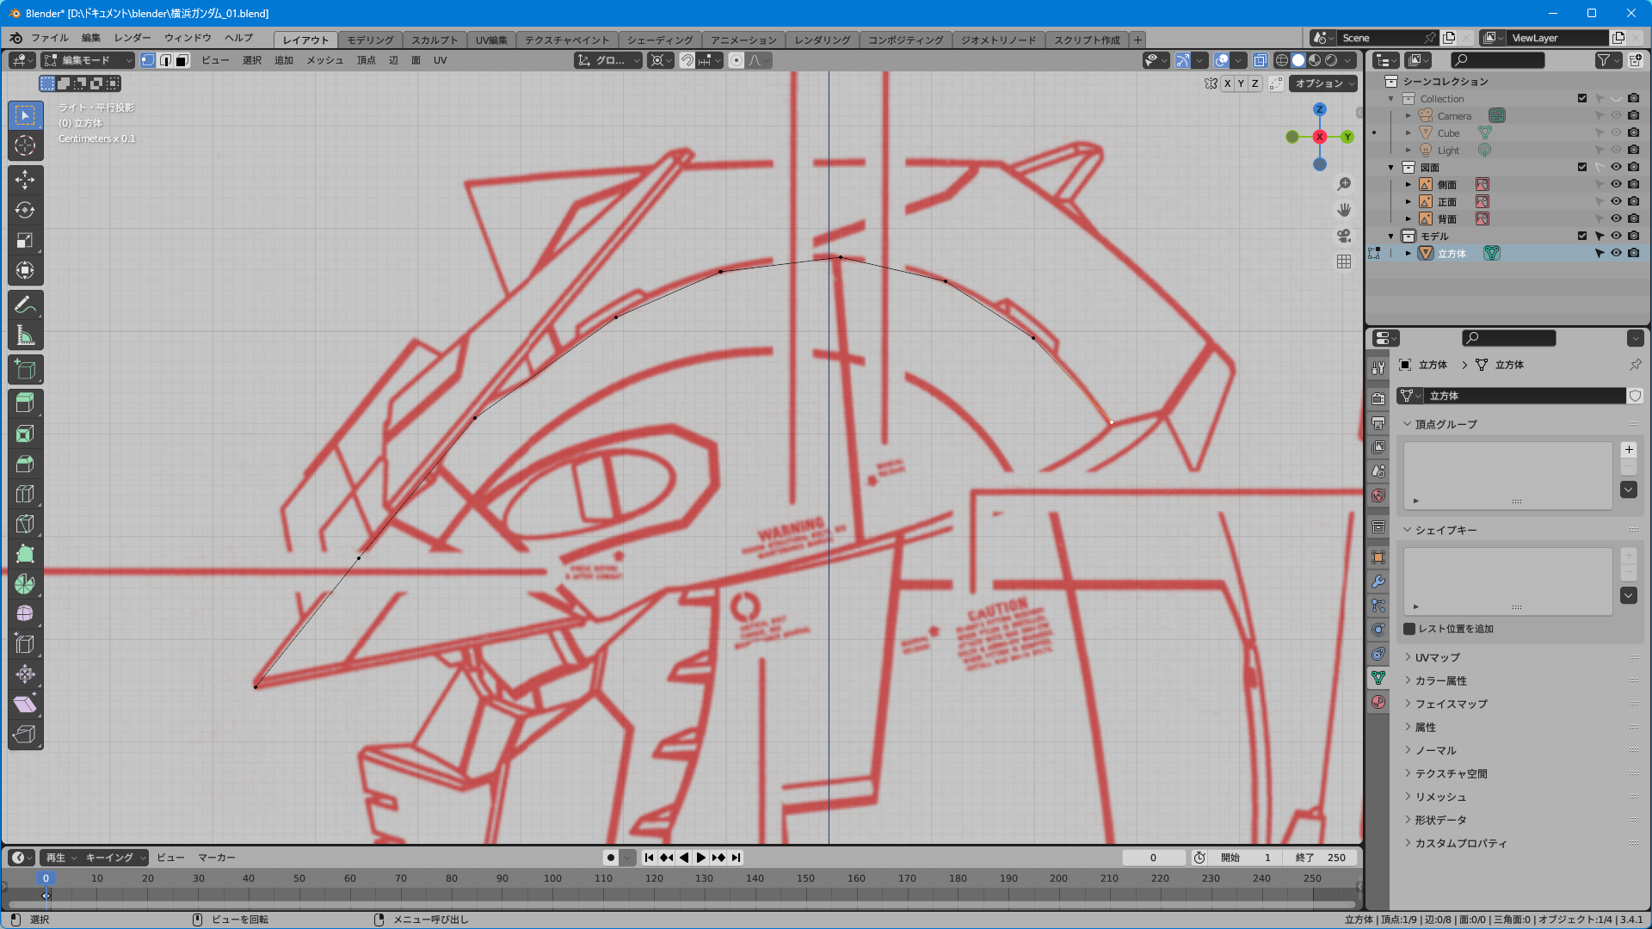Image resolution: width=1652 pixels, height=929 pixels.
Task: Choose the Measure ruler tool
Action: (x=25, y=335)
